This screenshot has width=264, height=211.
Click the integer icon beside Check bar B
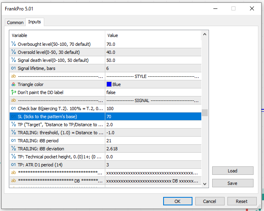click(x=13, y=109)
